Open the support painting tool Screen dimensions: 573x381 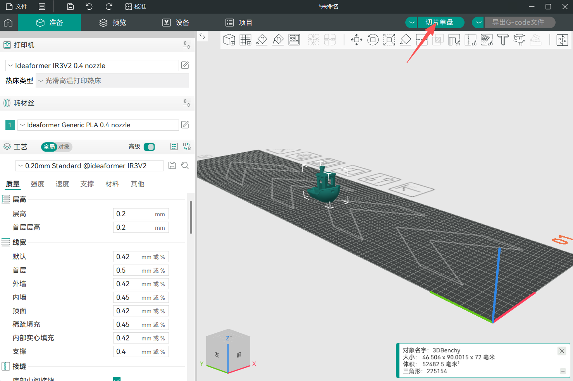pyautogui.click(x=454, y=40)
